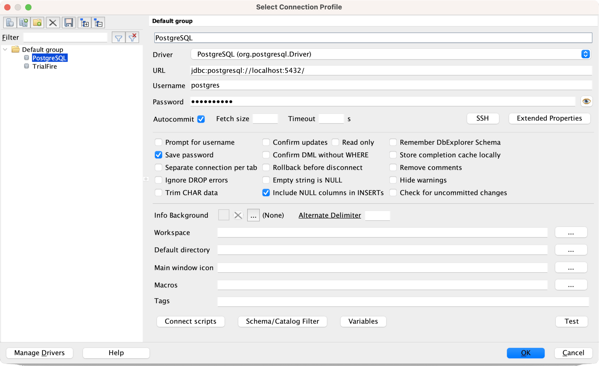Open the Driver selection dropdown
Screen dimensions: 599x366
click(585, 54)
